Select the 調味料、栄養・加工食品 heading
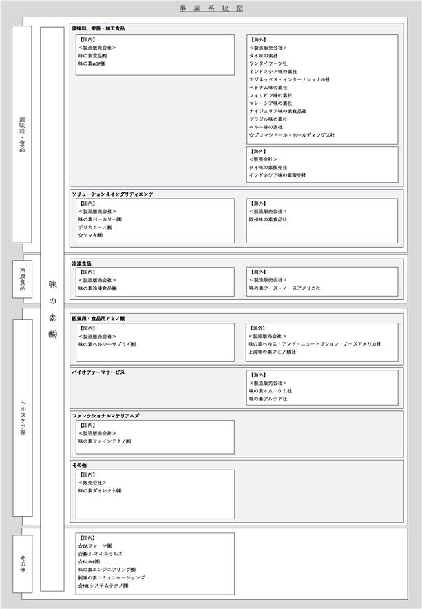422x609 pixels. [98, 28]
